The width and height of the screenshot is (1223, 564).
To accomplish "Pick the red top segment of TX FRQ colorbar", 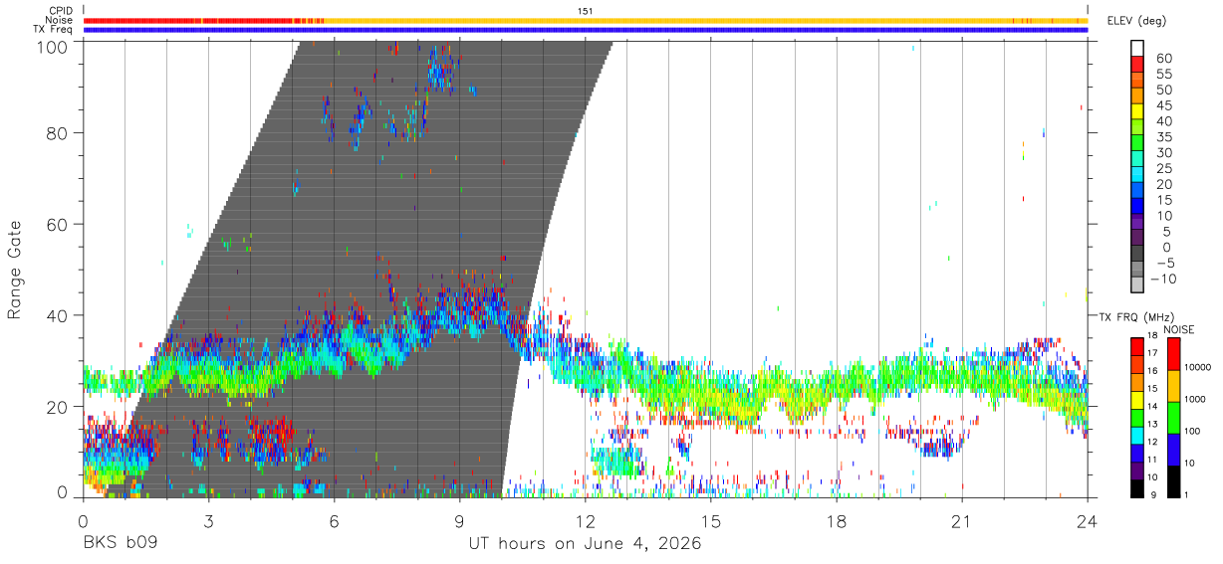I will point(1136,345).
